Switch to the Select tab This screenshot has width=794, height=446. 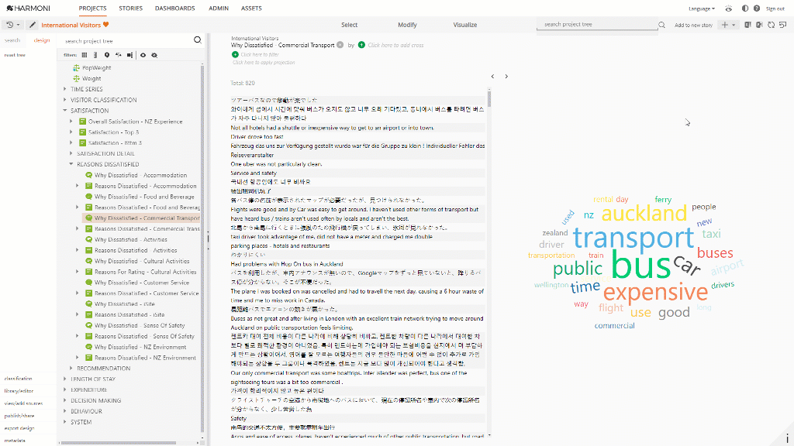coord(350,25)
